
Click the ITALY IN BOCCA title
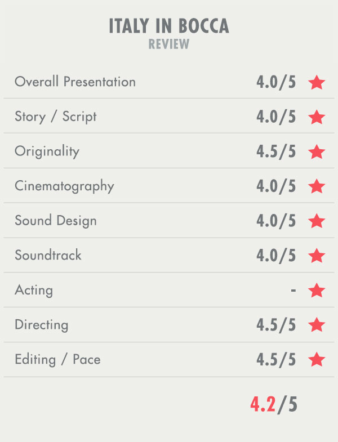click(169, 26)
